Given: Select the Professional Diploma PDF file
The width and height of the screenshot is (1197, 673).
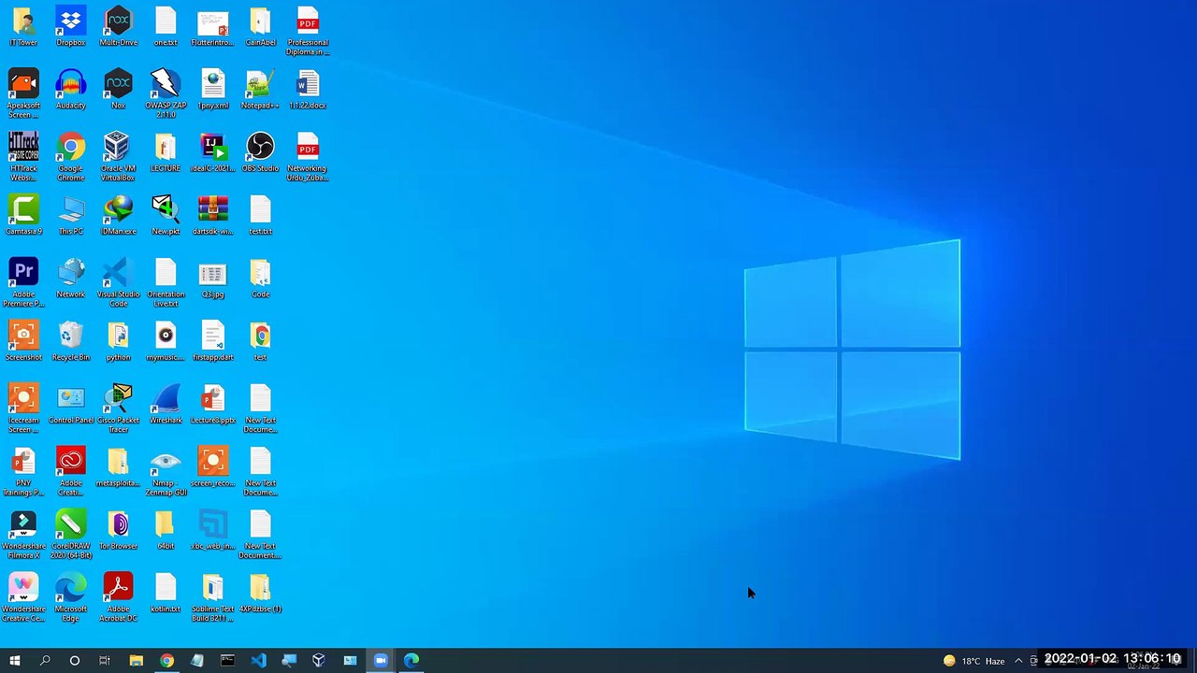Looking at the screenshot, I should 308,32.
